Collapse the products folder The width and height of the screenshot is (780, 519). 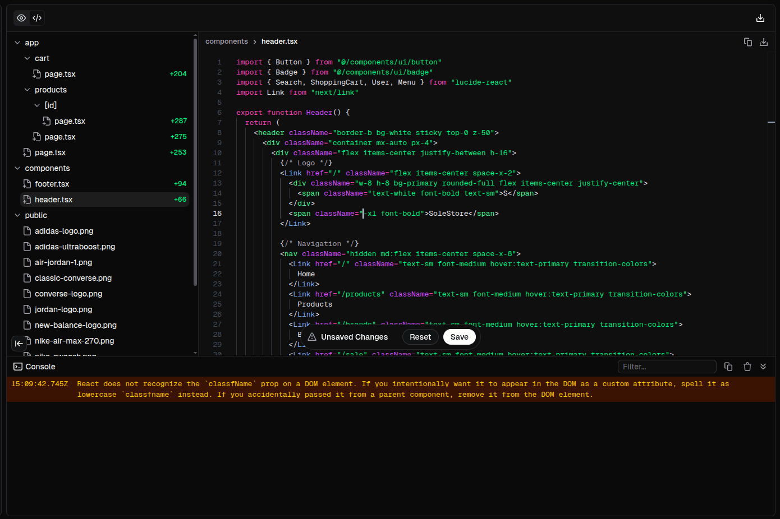pos(27,90)
